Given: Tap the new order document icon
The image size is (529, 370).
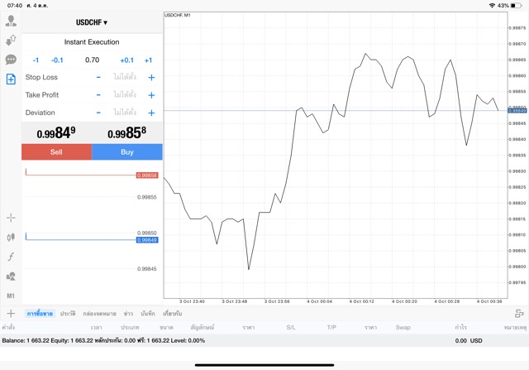Looking at the screenshot, I should pos(11,79).
